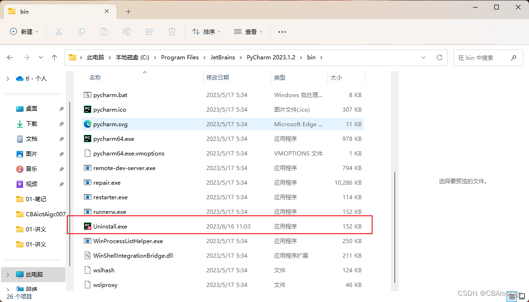Click the Delete trash icon
This screenshot has height=302, width=529.
point(172,32)
